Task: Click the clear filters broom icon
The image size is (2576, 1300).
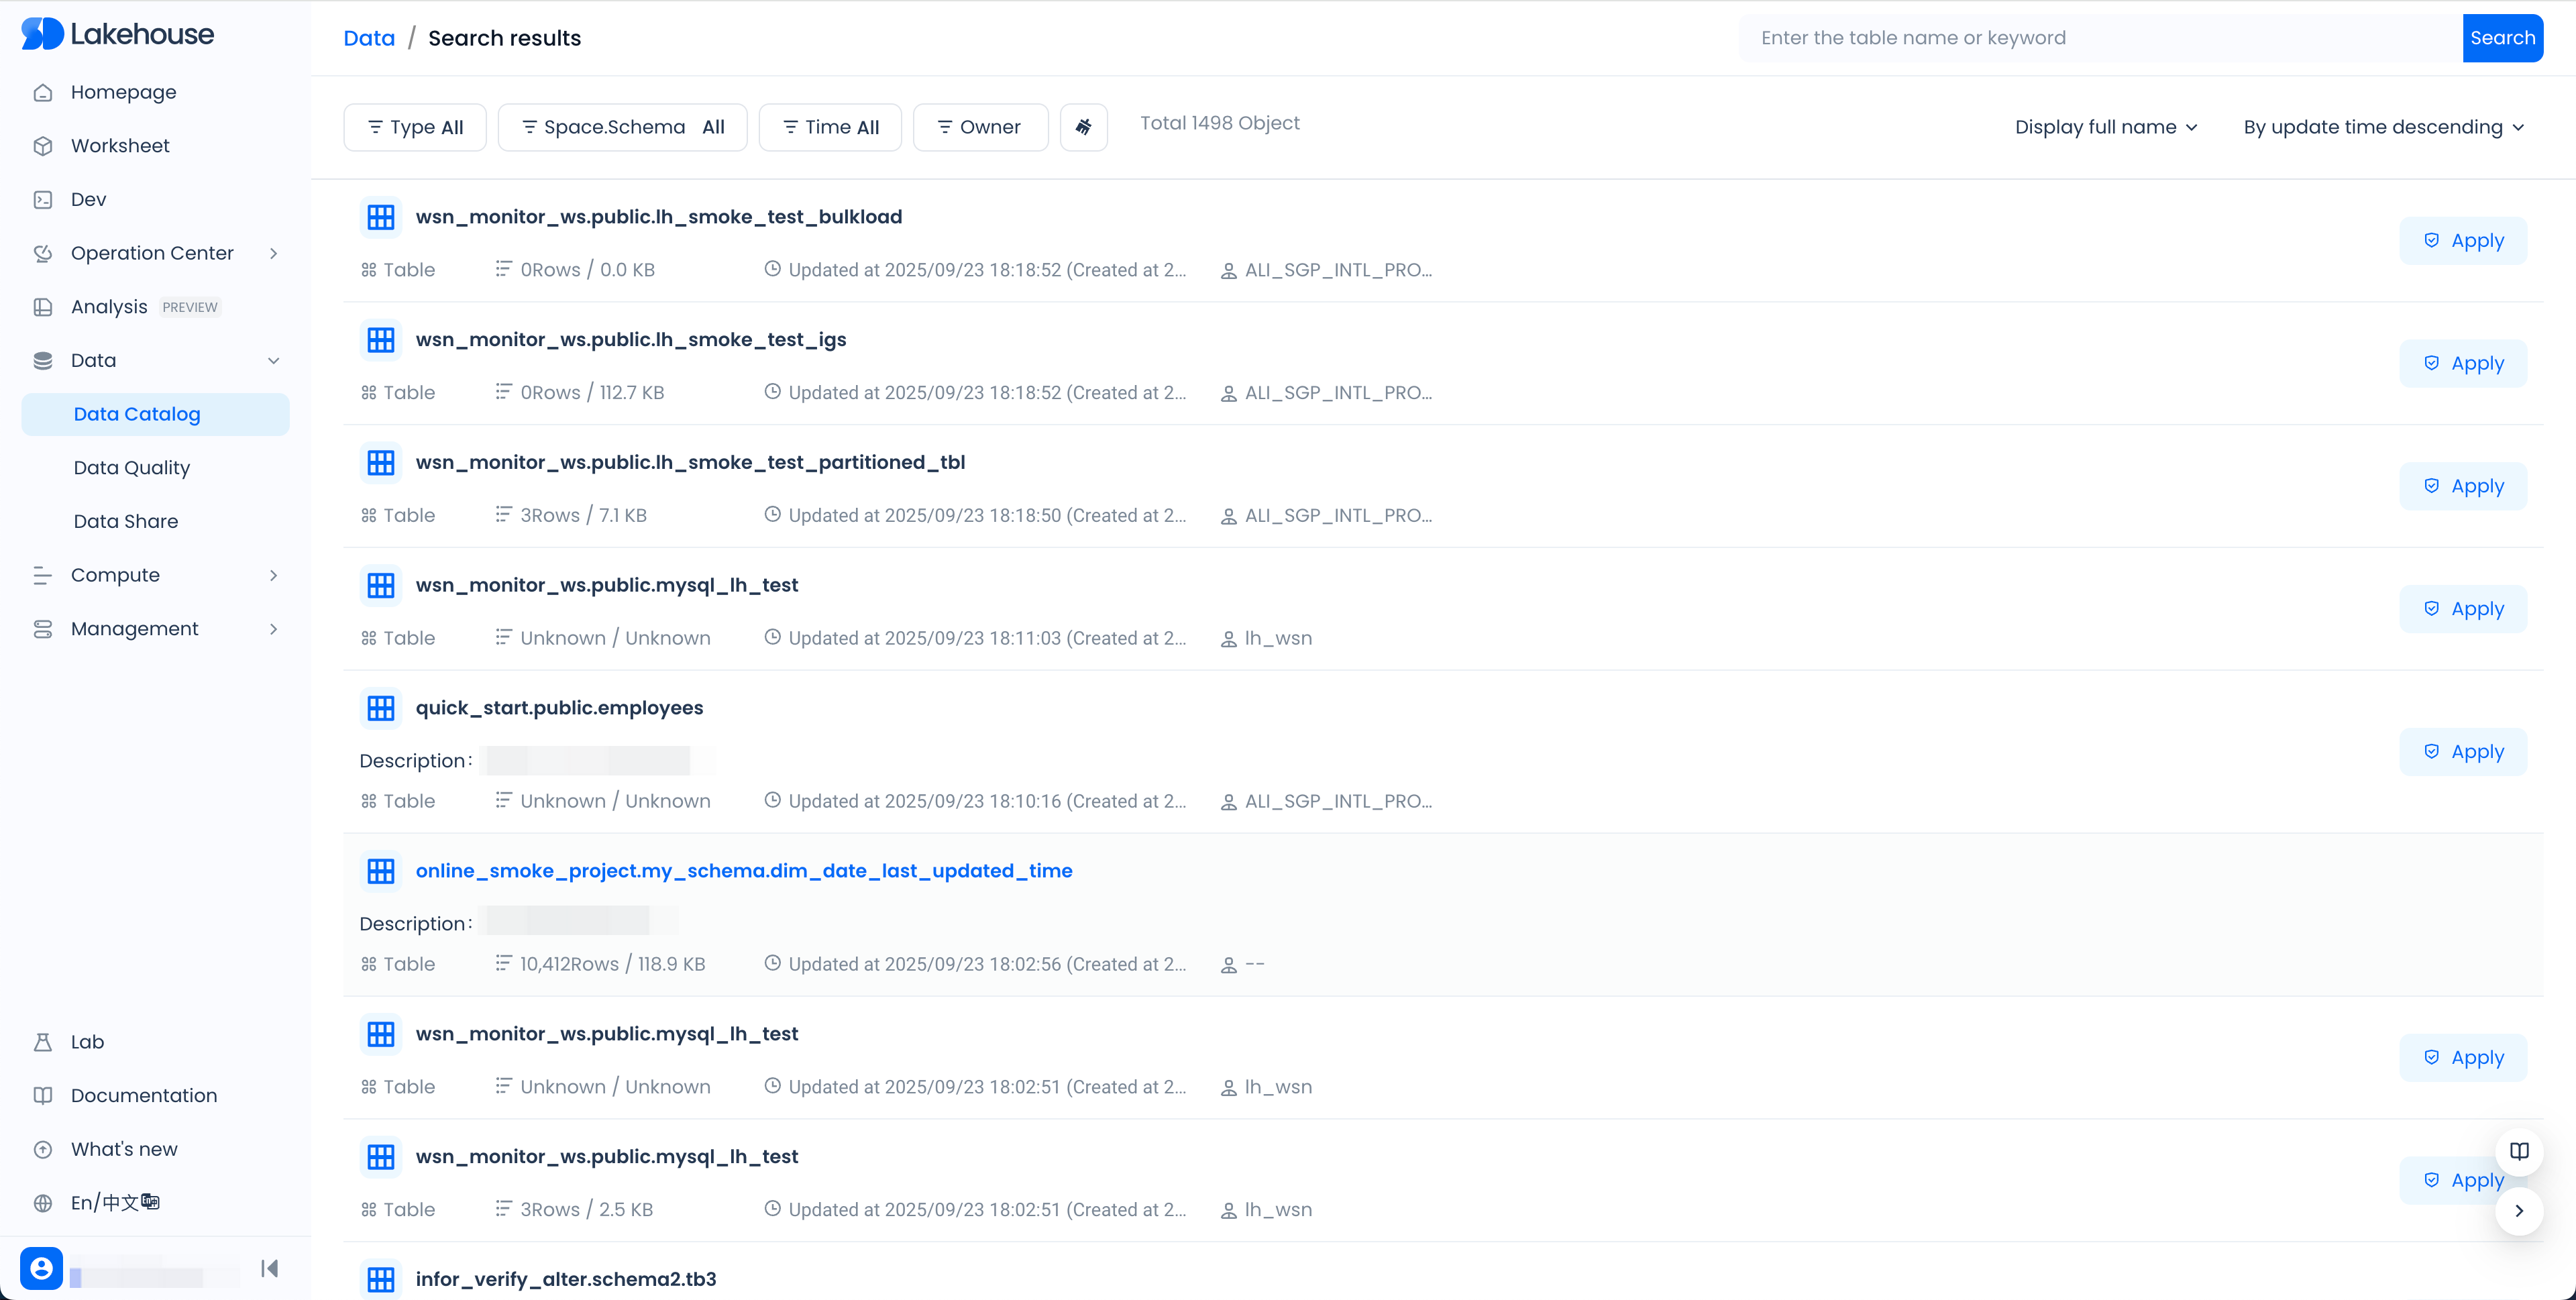Action: tap(1083, 127)
